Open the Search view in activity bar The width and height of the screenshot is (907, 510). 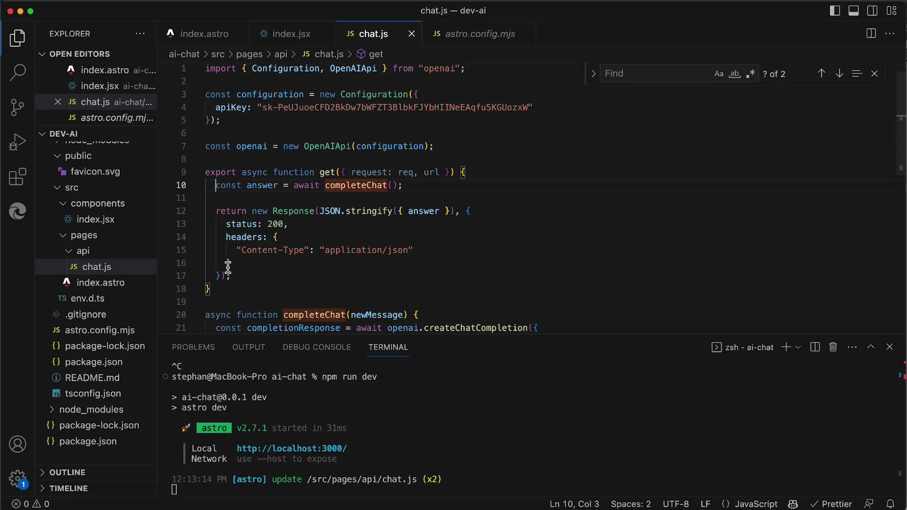(x=17, y=73)
